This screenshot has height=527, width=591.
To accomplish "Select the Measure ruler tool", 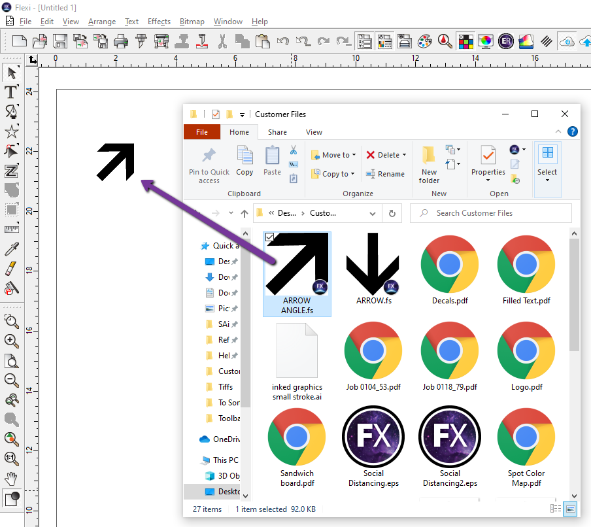I will 11,229.
